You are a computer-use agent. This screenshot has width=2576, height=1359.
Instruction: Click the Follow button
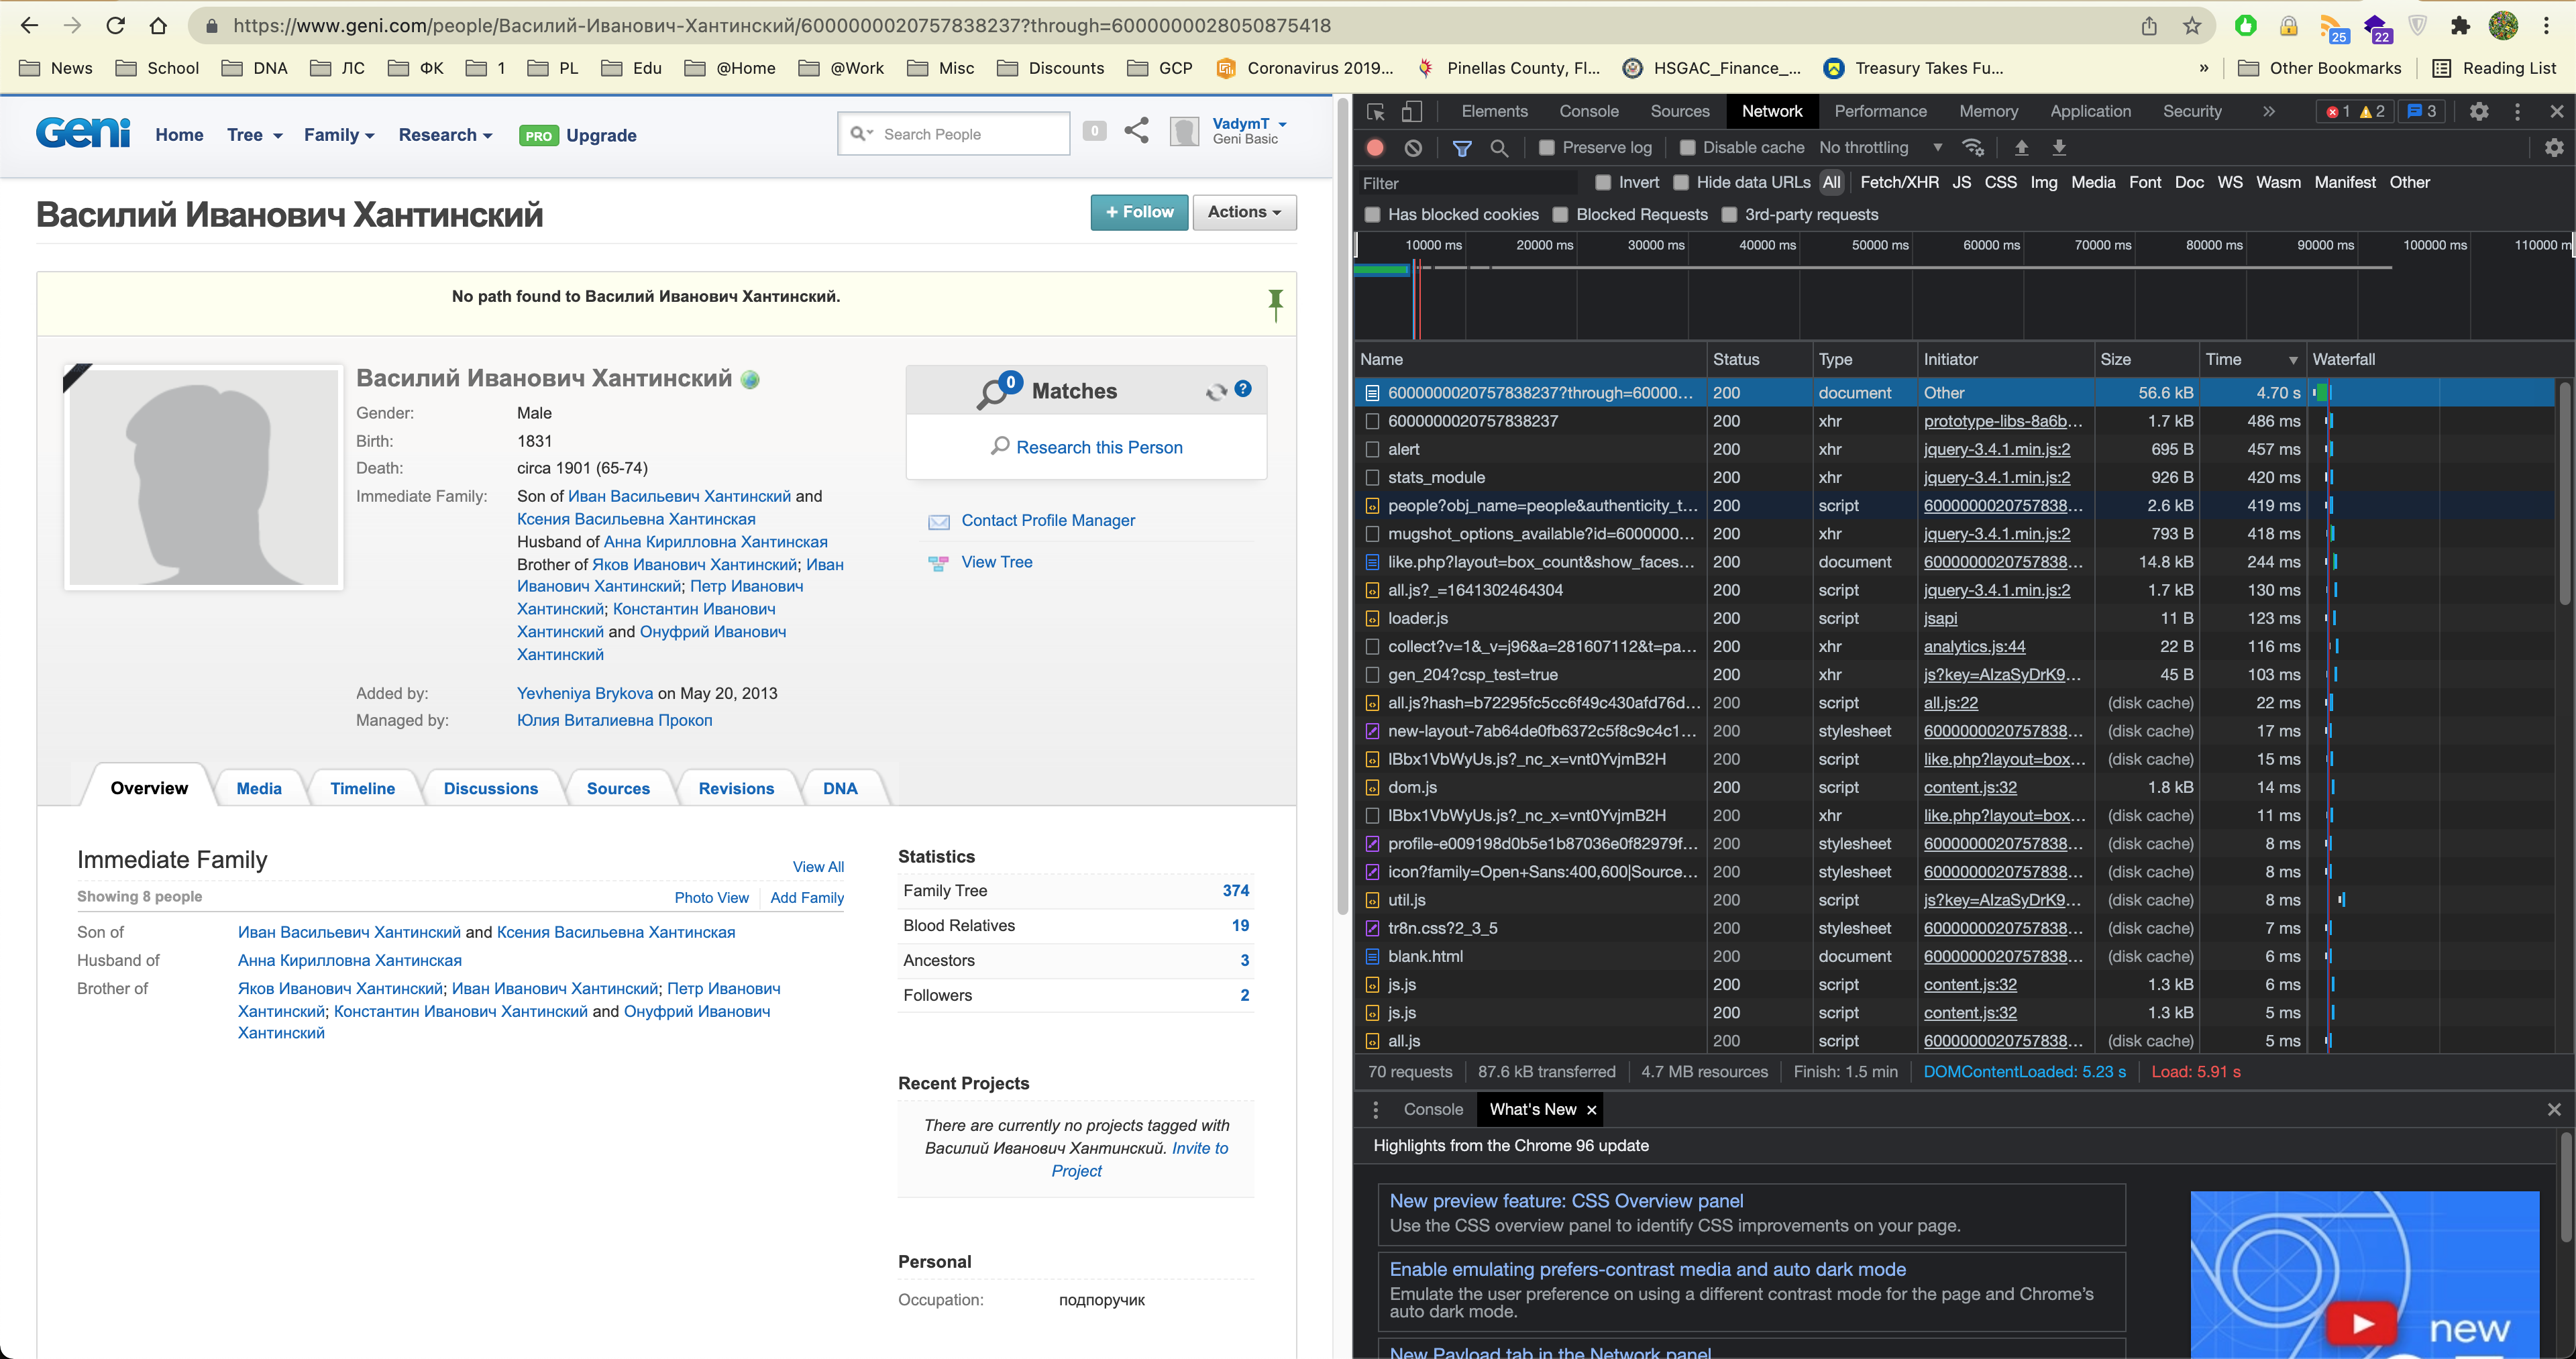point(1139,212)
